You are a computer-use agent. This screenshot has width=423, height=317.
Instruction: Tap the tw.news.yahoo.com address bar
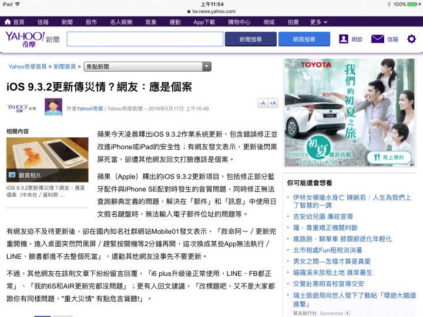[x=211, y=11]
